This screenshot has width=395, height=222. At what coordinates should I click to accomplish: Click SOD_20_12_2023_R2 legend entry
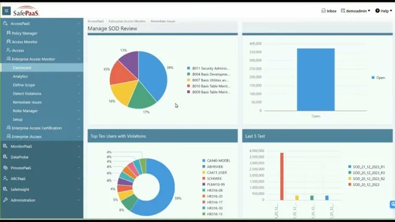click(x=366, y=179)
